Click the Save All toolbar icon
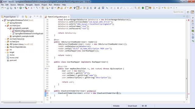The image size is (195, 109). [x=11, y=8]
